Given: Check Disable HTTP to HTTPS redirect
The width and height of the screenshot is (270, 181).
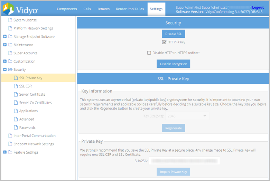Looking at the screenshot, I should tap(149, 53).
